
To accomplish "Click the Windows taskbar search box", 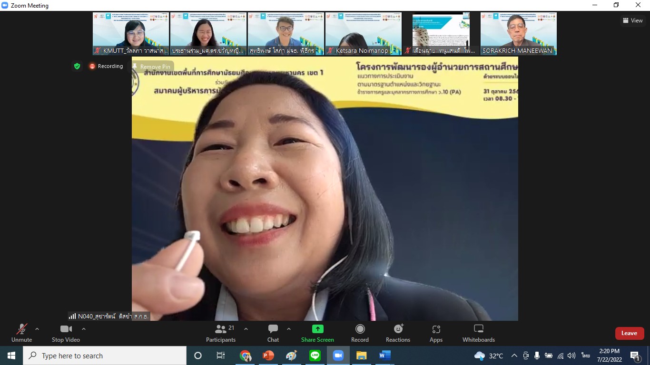I will pos(105,355).
